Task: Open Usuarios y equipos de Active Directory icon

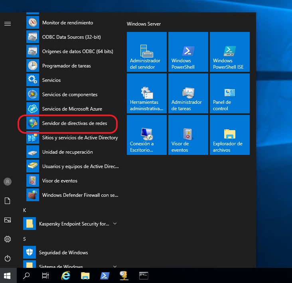Action: [x=33, y=166]
